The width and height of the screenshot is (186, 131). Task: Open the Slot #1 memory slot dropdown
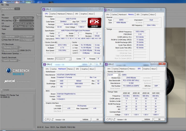point(119,75)
